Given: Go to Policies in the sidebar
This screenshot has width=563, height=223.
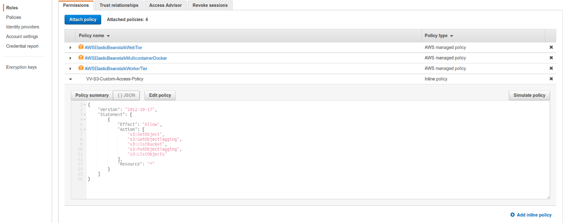Looking at the screenshot, I should pos(13,17).
